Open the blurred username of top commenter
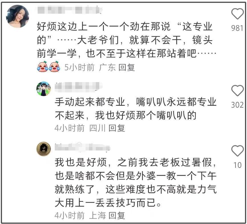 pos(70,10)
